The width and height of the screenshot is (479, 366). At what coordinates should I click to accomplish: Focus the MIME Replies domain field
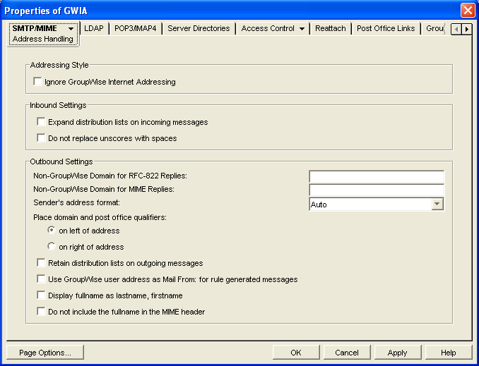[377, 190]
